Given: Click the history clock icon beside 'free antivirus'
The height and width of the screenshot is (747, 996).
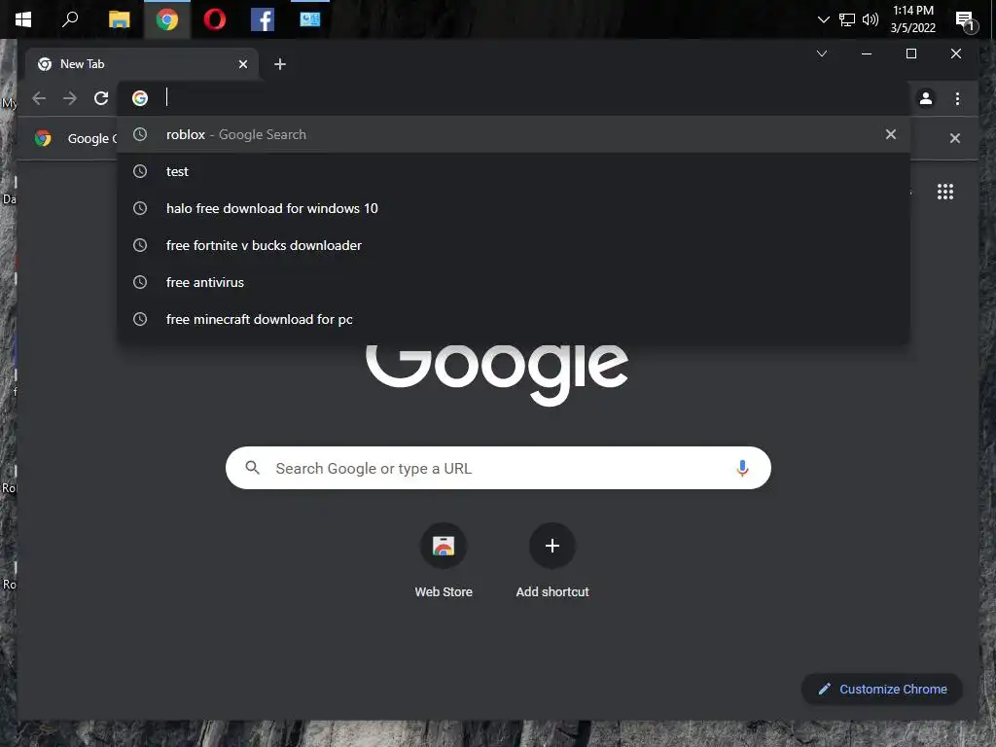Looking at the screenshot, I should [140, 282].
